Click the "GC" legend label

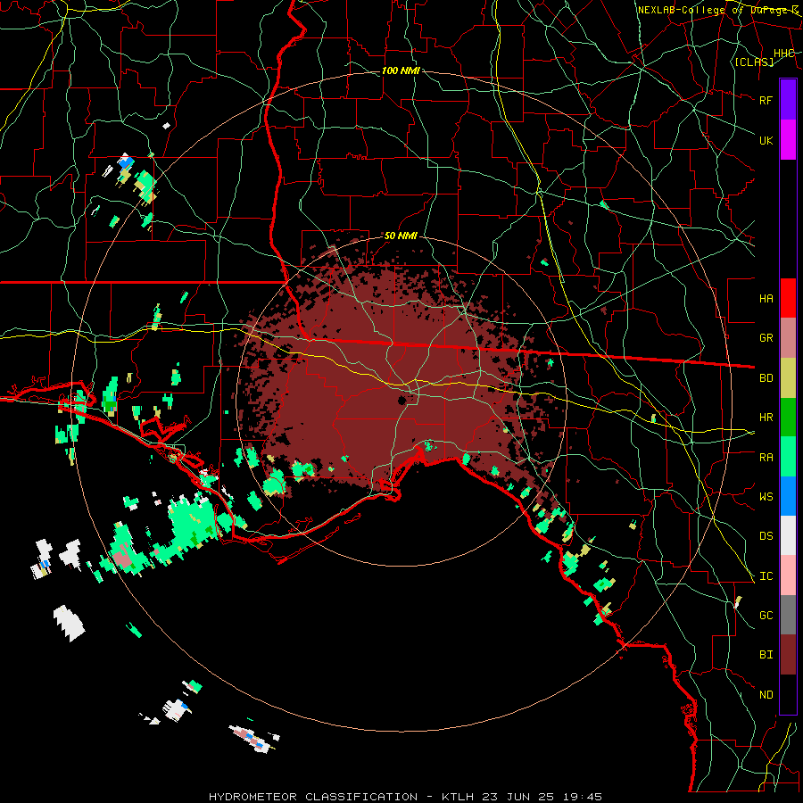tap(766, 615)
